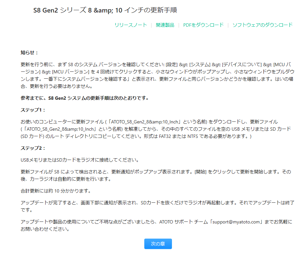Click the blue 次の章 button

pos(158,244)
